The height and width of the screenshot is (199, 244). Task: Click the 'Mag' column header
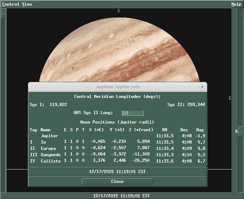200,130
